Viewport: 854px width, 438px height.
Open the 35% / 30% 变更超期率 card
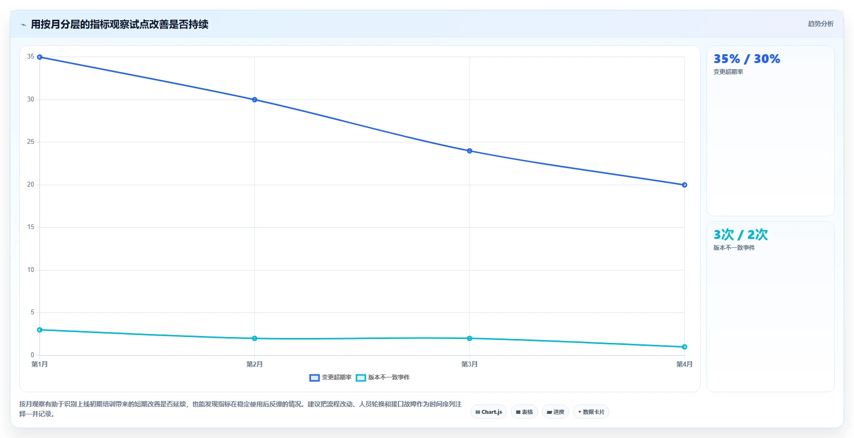click(x=771, y=131)
